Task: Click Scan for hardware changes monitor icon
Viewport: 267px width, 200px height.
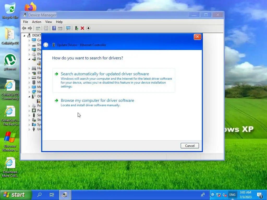Action: (x=68, y=28)
